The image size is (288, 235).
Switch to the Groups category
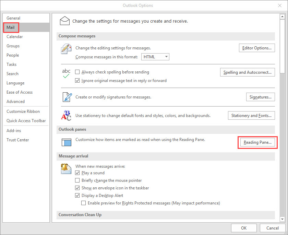tap(26, 46)
